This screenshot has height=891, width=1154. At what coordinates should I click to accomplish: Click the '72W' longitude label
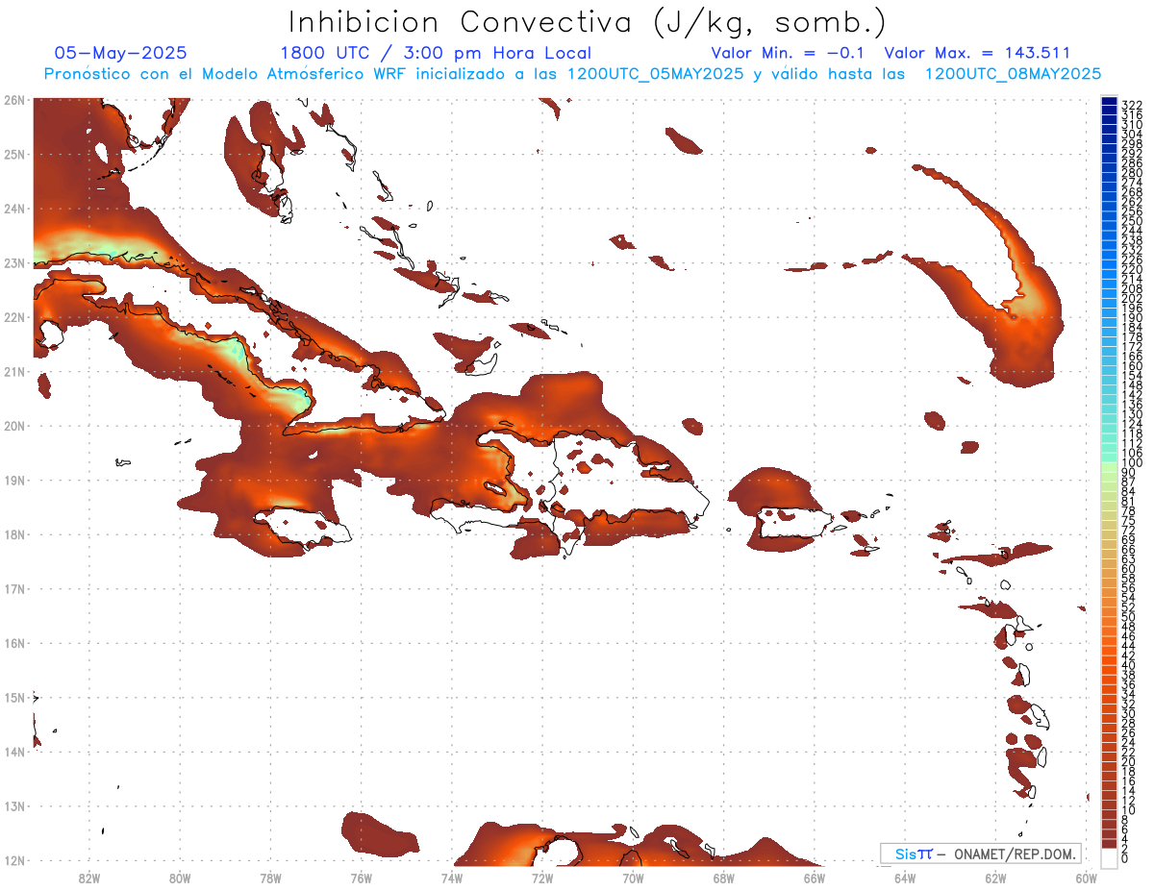click(542, 878)
